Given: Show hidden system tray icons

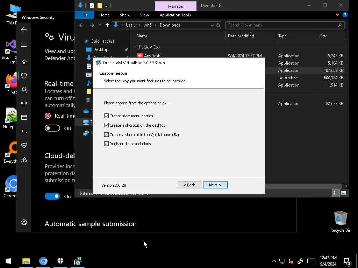Looking at the screenshot, I should pos(273,261).
